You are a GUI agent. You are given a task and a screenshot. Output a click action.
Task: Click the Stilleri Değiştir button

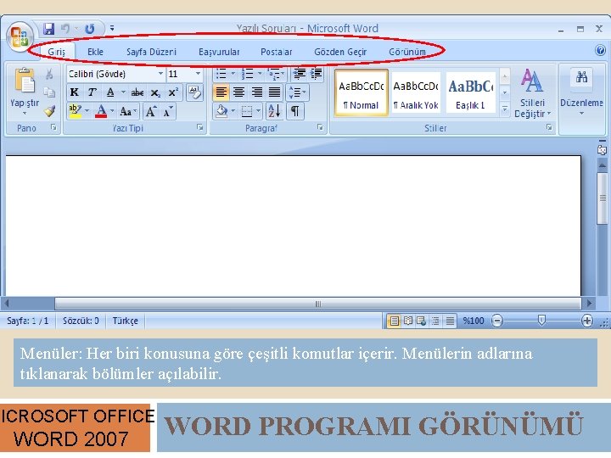pyautogui.click(x=532, y=92)
